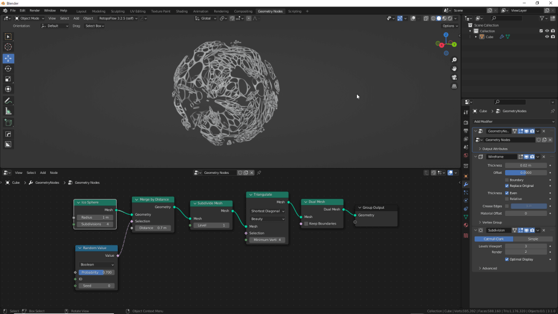Adjust the Probability slider in the Random Value node
Viewport: 558px width, 314px height.
coord(96,272)
